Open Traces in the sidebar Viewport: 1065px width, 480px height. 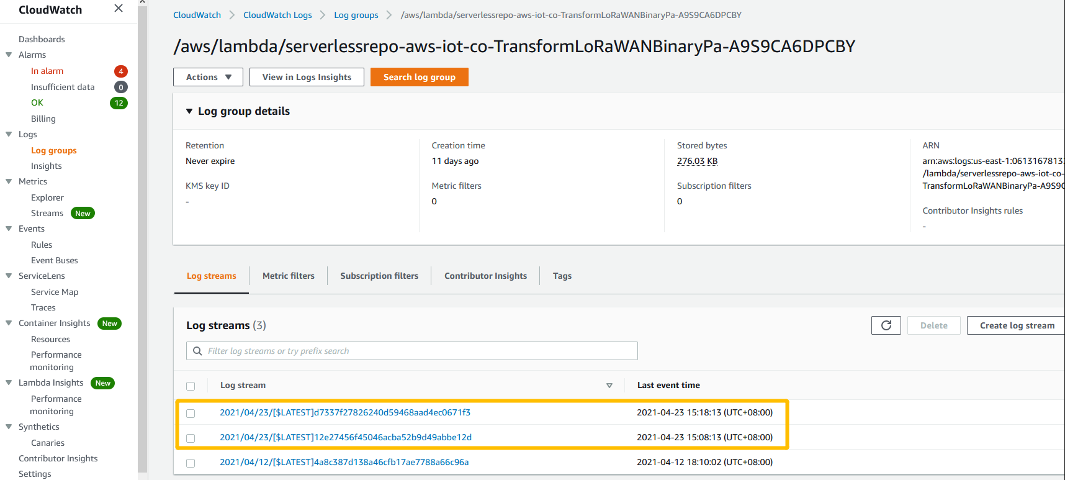click(x=43, y=307)
